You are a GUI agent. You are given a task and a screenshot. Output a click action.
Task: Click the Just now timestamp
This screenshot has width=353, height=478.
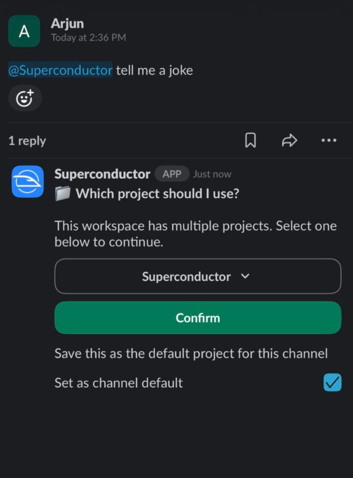[x=212, y=174]
